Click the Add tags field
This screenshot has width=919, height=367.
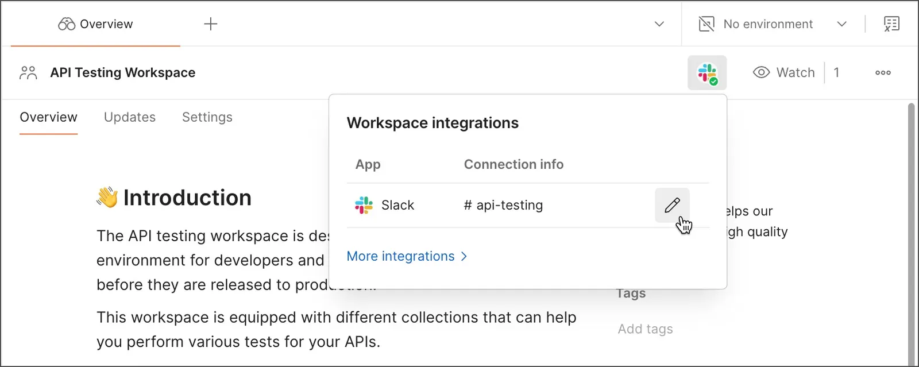click(x=646, y=329)
